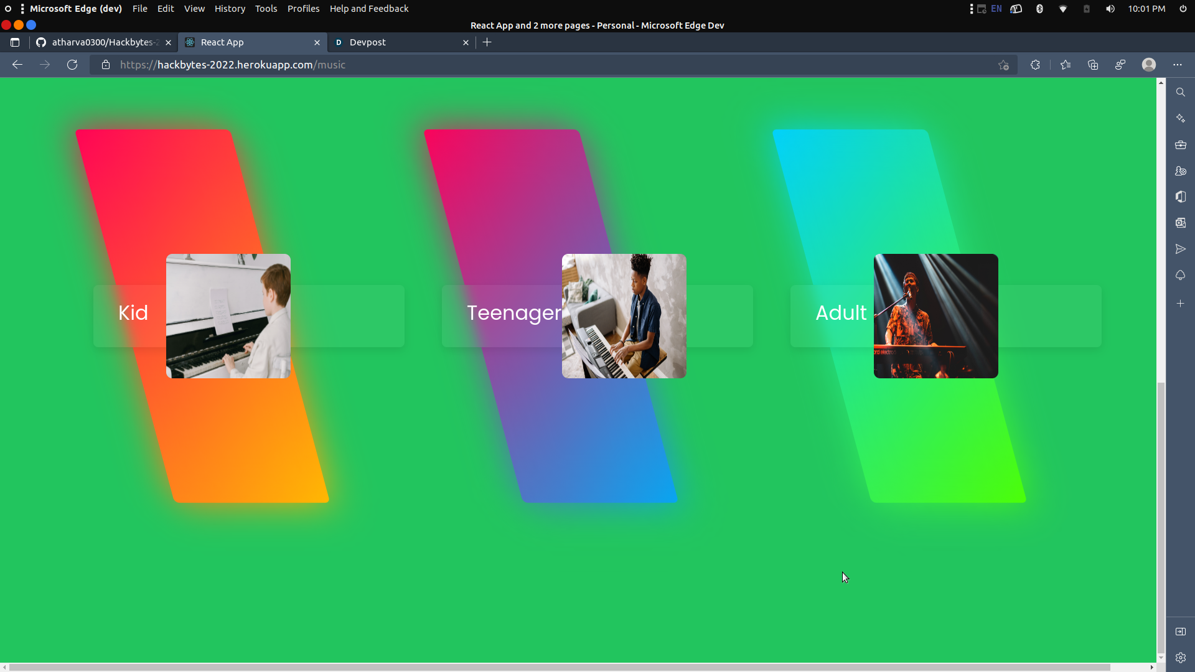Click the browser refresh icon
The height and width of the screenshot is (672, 1195).
click(x=72, y=65)
